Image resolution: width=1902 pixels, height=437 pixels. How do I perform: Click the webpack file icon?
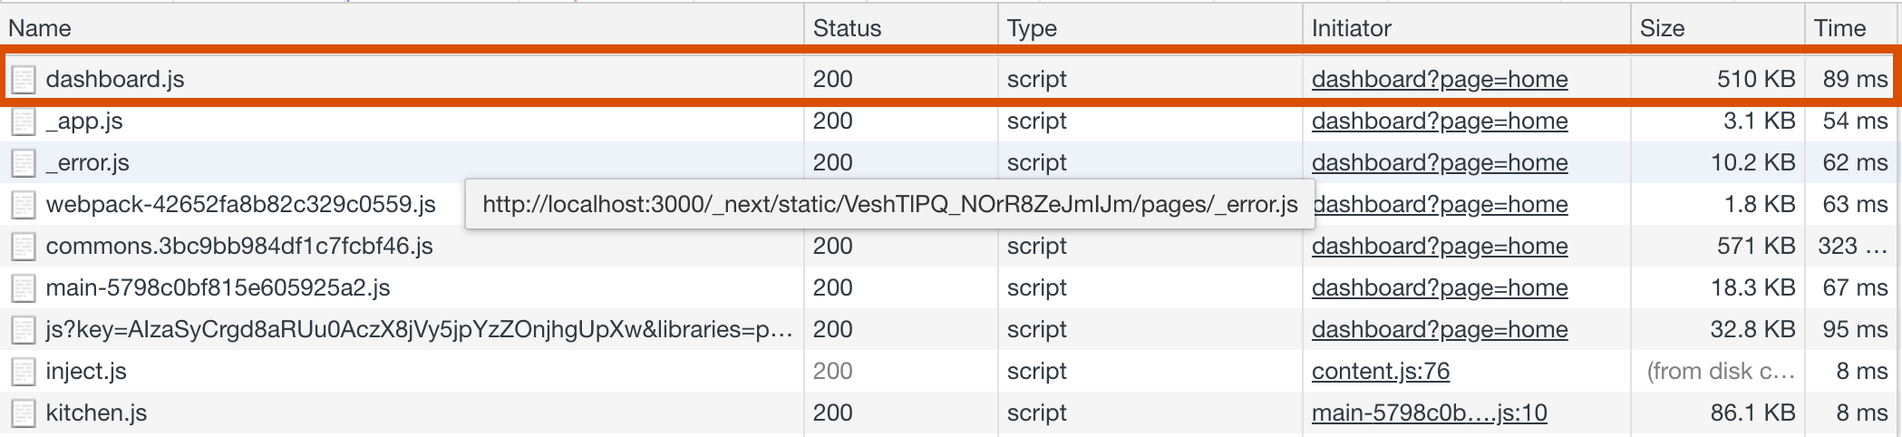[x=24, y=204]
